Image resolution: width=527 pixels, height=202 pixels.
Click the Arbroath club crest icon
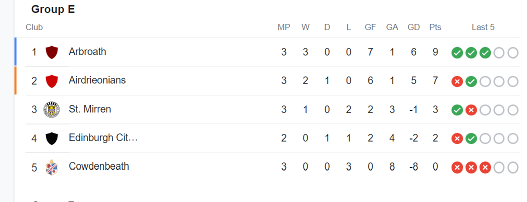coord(52,52)
